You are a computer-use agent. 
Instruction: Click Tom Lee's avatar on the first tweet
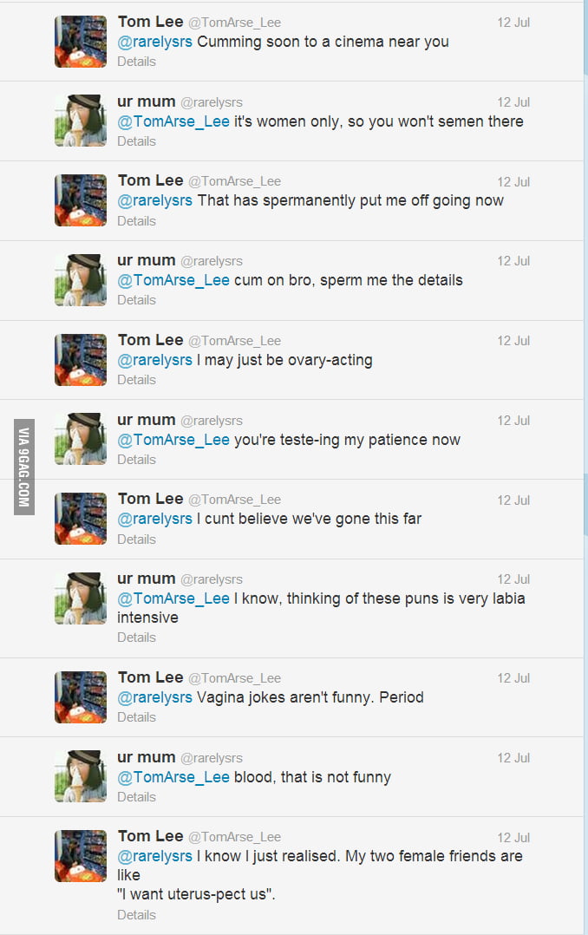point(80,41)
